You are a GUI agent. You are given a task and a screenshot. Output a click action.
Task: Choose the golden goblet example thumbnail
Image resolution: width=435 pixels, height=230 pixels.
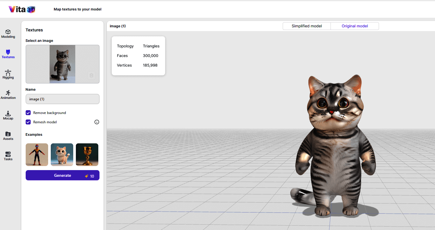point(87,155)
